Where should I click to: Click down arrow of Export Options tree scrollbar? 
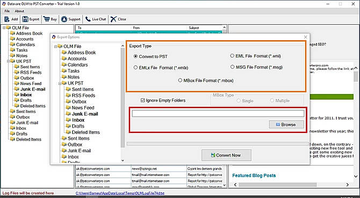(x=123, y=160)
